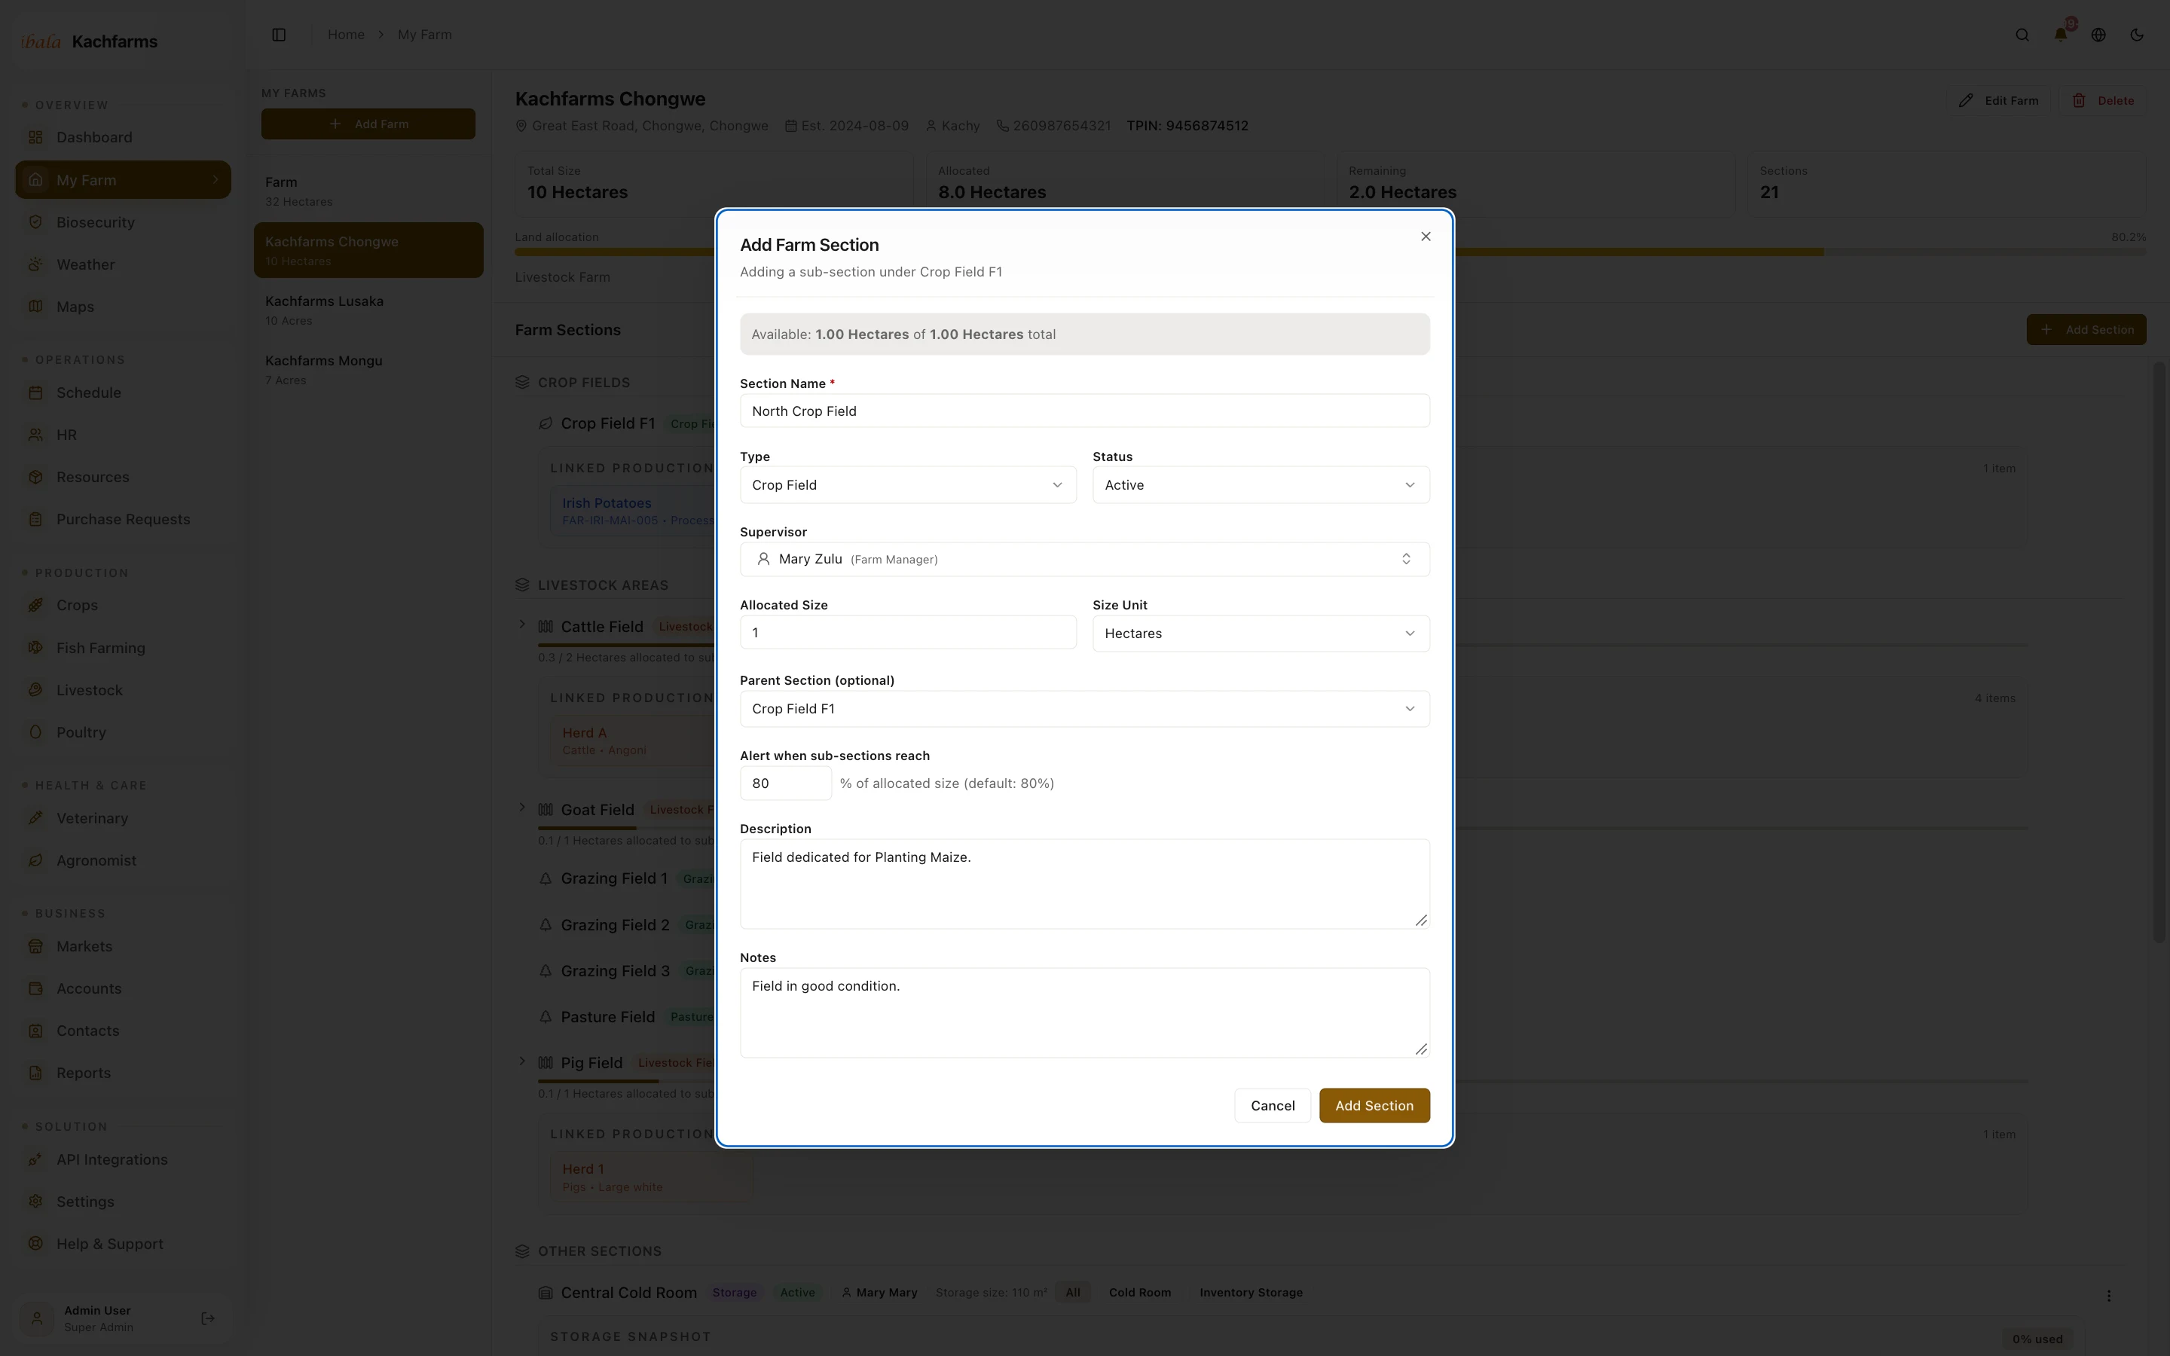Open Reports in the sidebar
The image size is (2170, 1356).
click(x=123, y=1073)
